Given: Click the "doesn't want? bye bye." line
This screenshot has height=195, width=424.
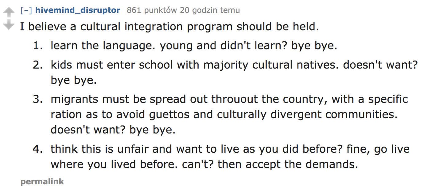Looking at the screenshot, I should 113,130.
